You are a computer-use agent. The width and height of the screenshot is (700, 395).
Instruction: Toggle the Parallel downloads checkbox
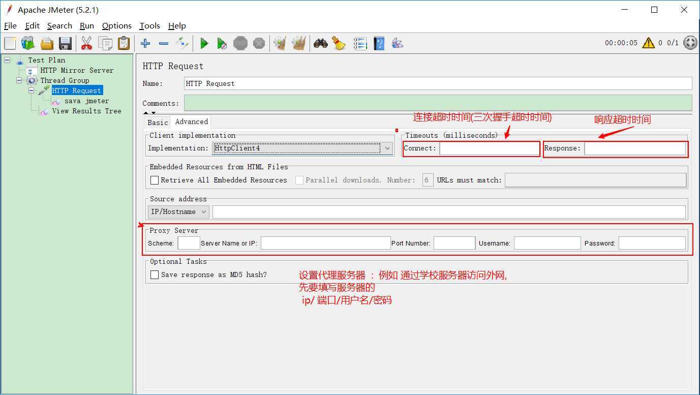tap(299, 180)
